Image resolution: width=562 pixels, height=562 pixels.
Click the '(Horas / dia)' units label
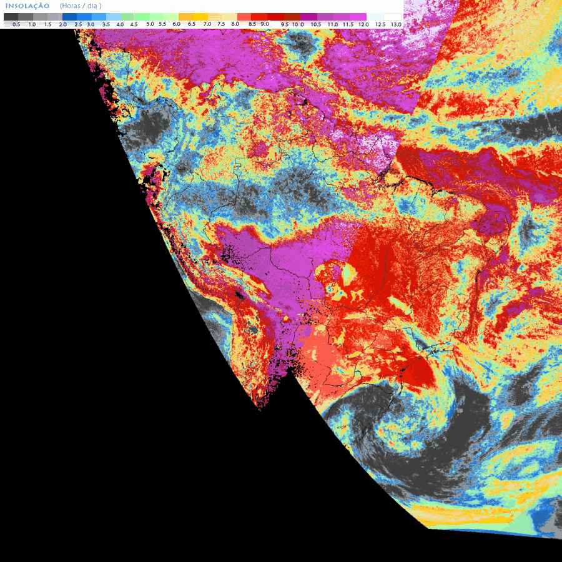pyautogui.click(x=81, y=6)
